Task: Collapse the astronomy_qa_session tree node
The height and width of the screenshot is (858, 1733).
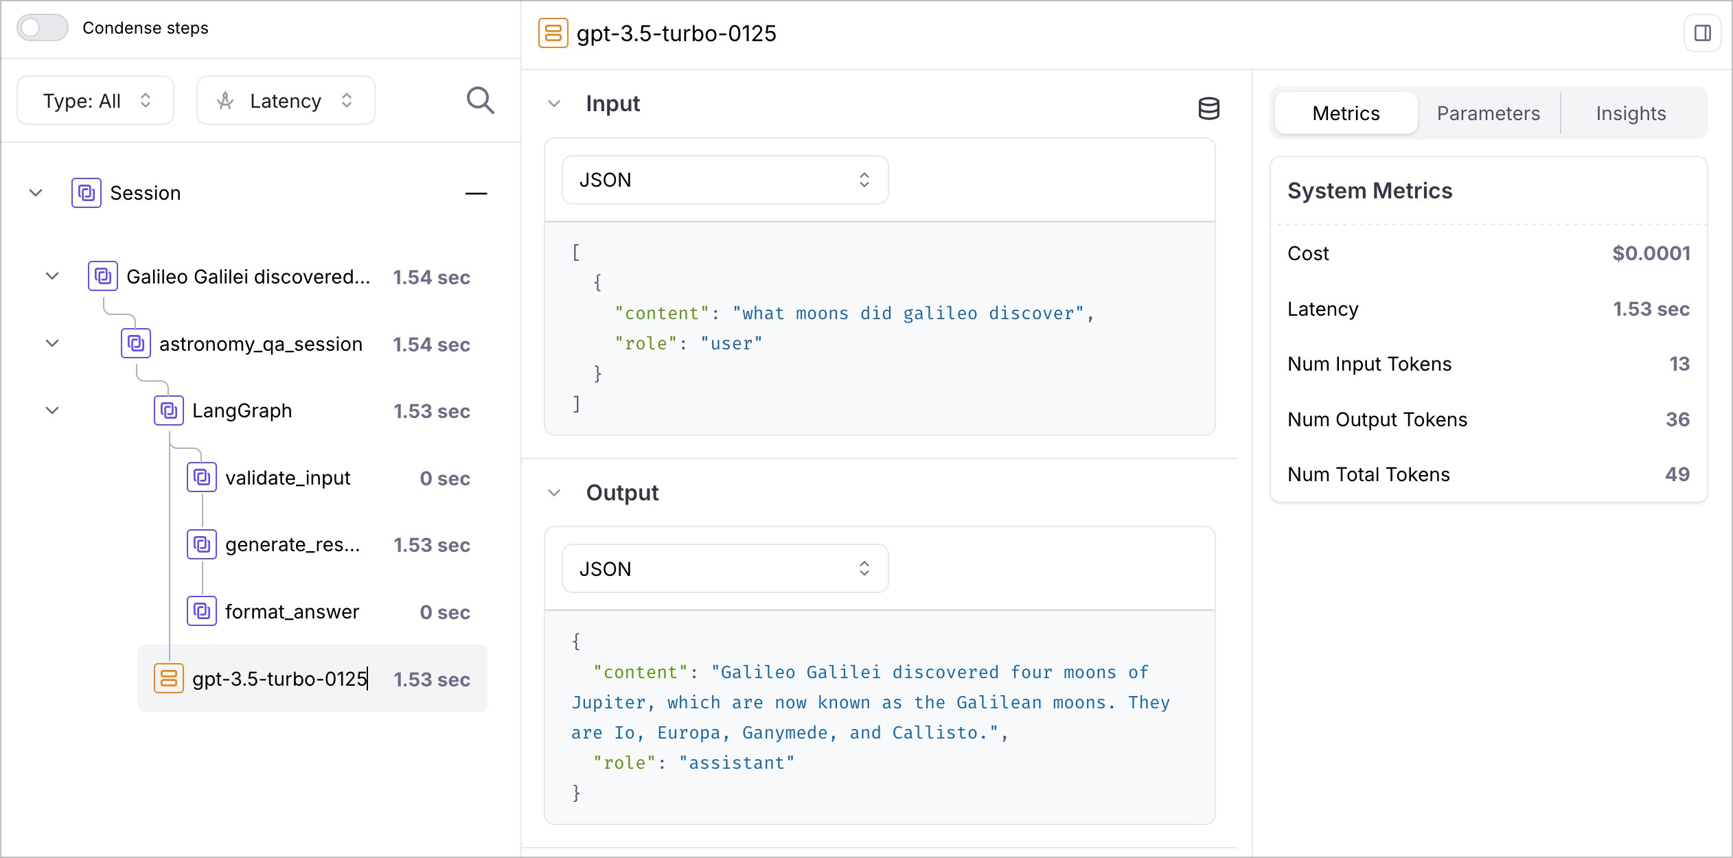Action: click(x=52, y=343)
